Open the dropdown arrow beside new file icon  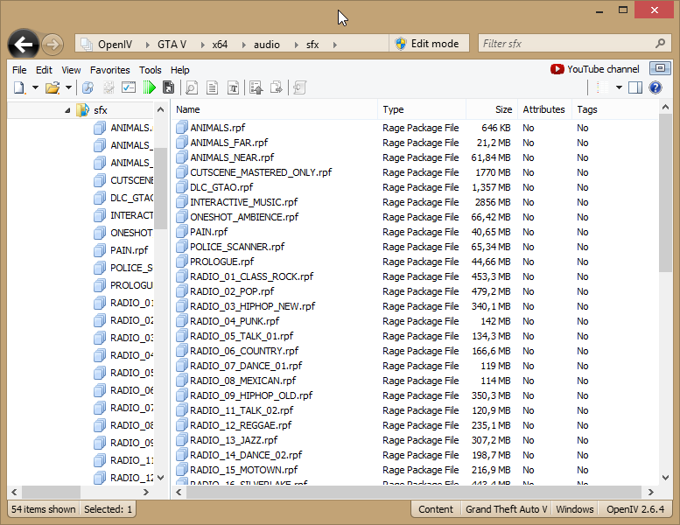click(x=35, y=87)
